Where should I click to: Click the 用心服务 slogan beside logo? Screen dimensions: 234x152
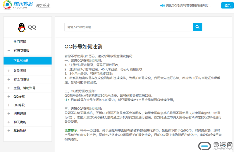pos(43,5)
